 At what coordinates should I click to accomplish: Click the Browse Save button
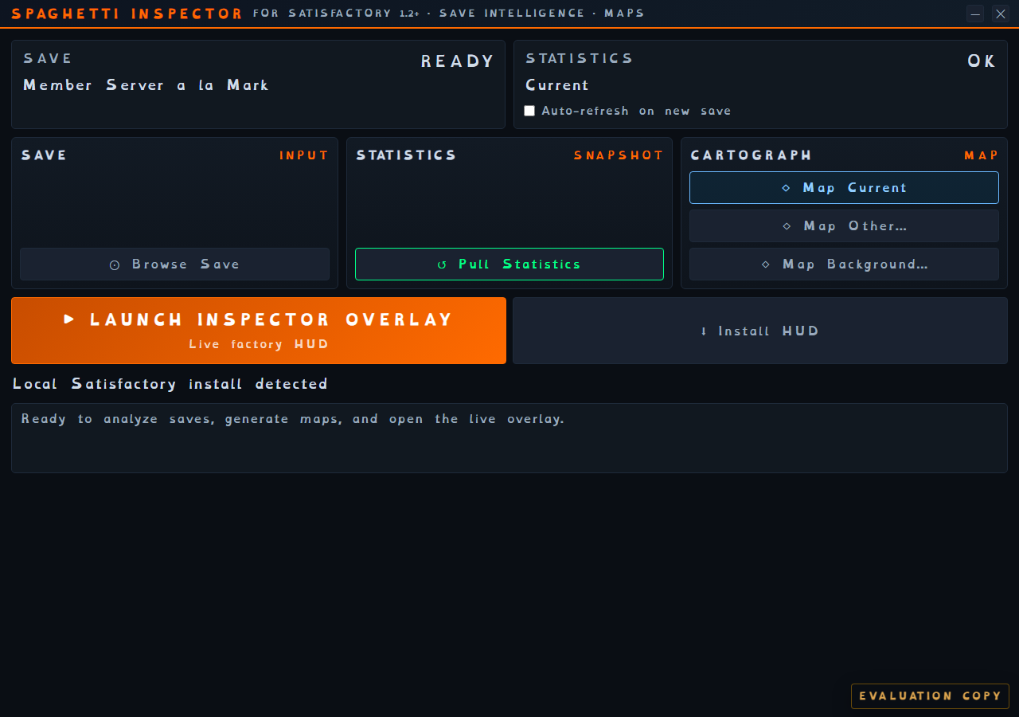[174, 264]
